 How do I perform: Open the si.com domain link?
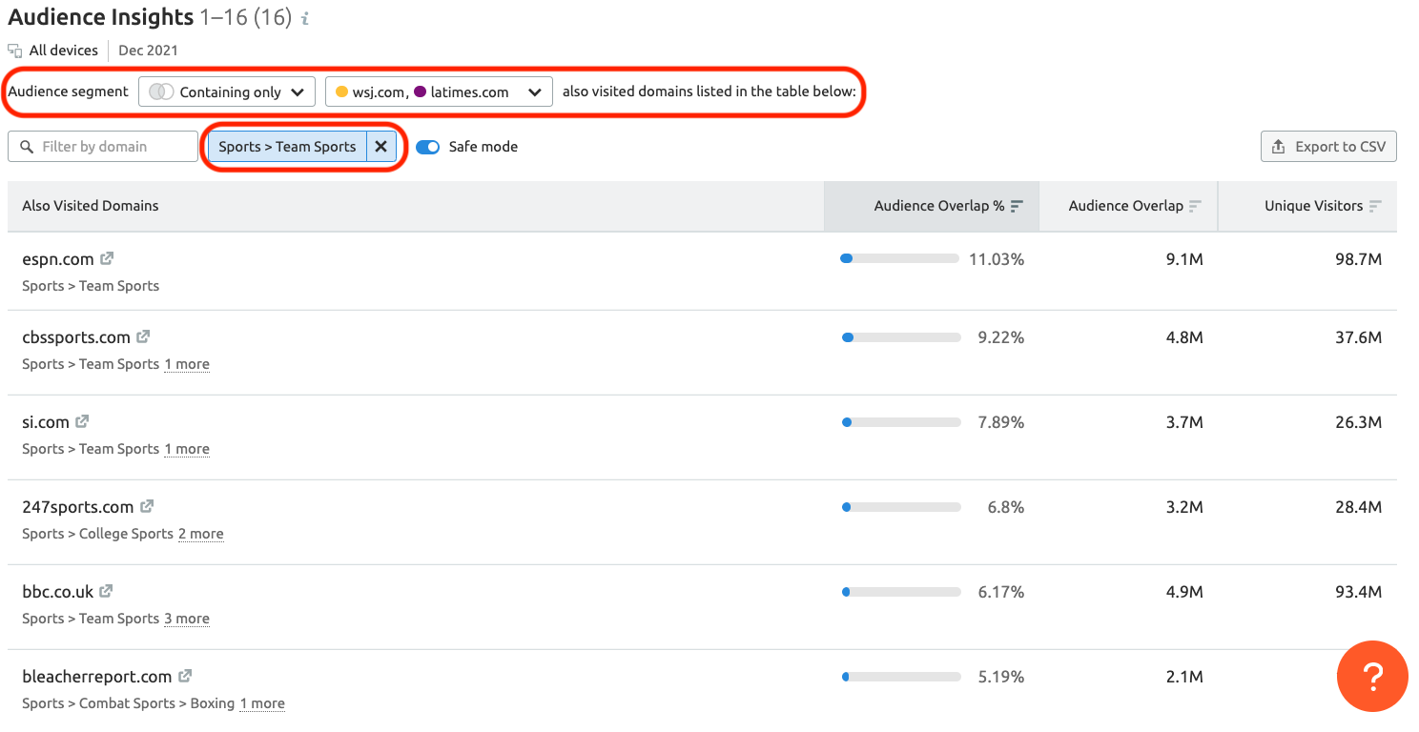[46, 421]
